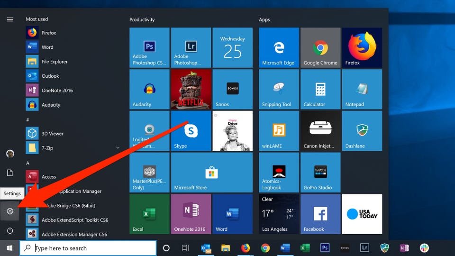Image resolution: width=455 pixels, height=256 pixels.
Task: Launch the winLAME tile
Action: (279, 131)
